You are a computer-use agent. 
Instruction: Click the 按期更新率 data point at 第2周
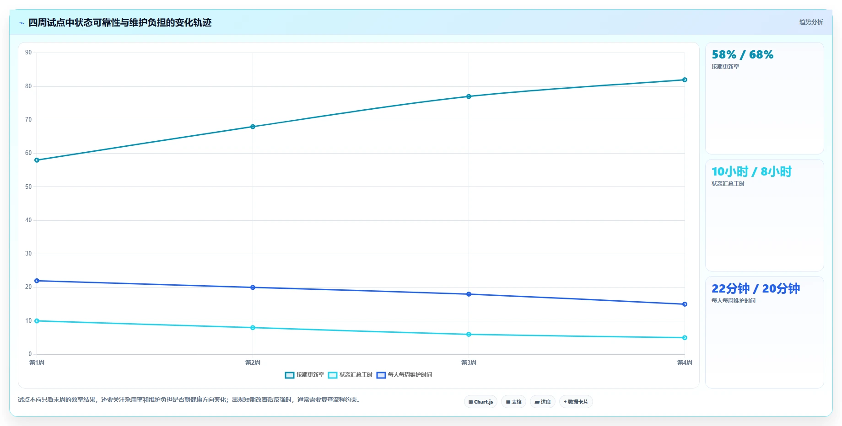253,127
